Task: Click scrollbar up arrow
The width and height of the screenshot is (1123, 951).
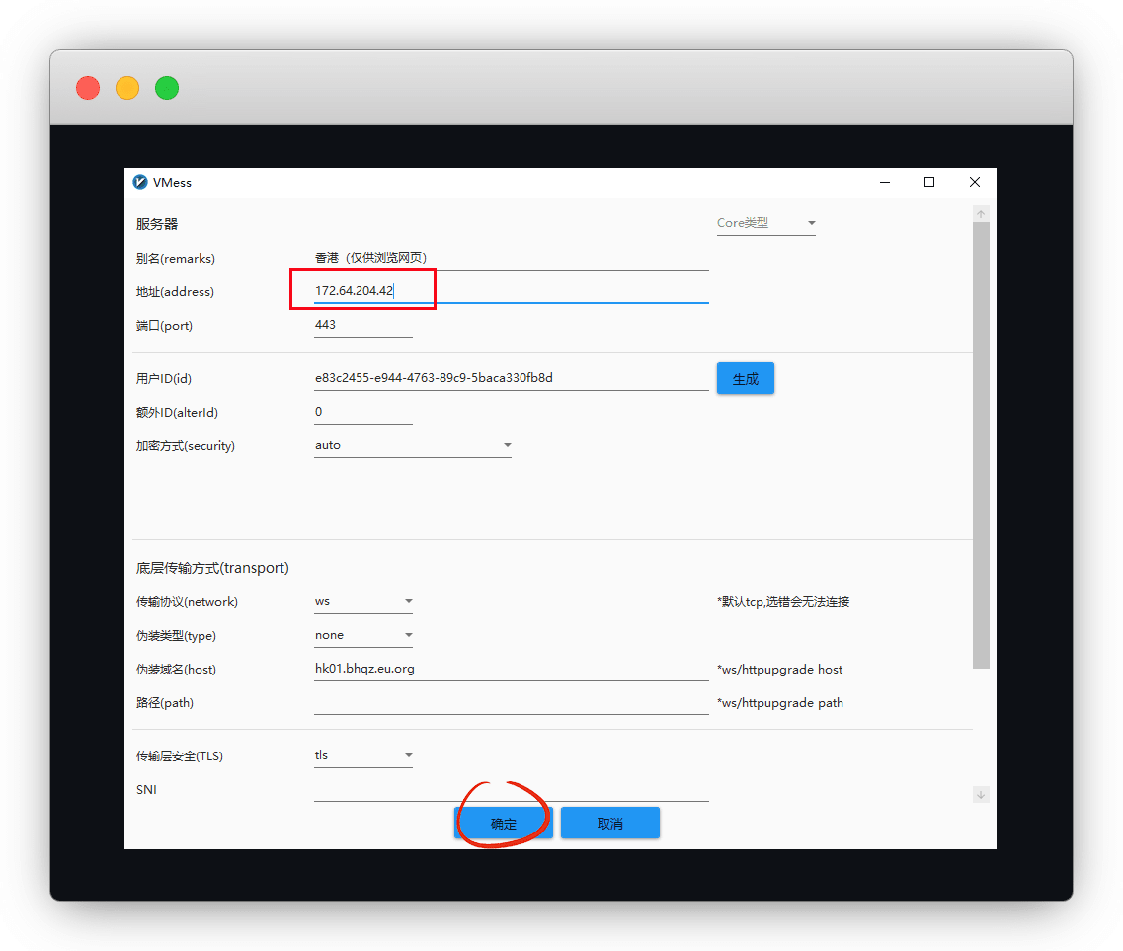Action: pyautogui.click(x=981, y=214)
